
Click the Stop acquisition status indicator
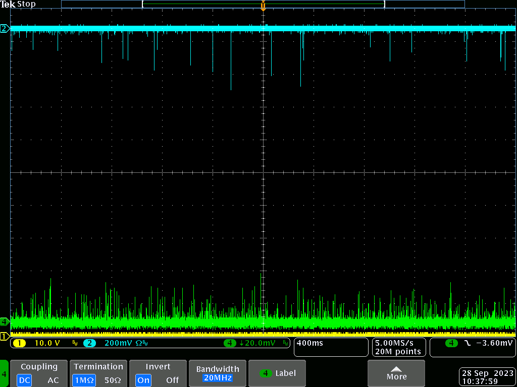(27, 4)
